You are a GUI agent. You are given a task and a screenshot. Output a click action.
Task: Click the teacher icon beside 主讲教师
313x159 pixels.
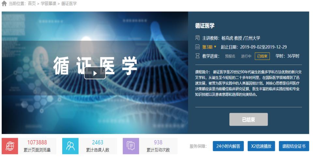coord(197,38)
